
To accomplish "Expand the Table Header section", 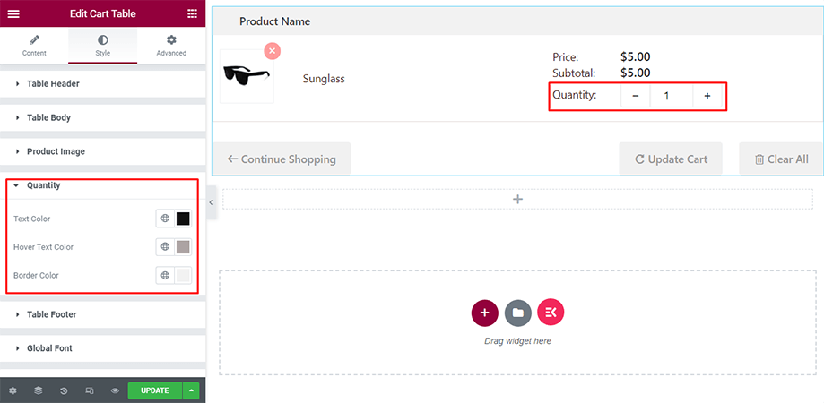I will pyautogui.click(x=53, y=84).
